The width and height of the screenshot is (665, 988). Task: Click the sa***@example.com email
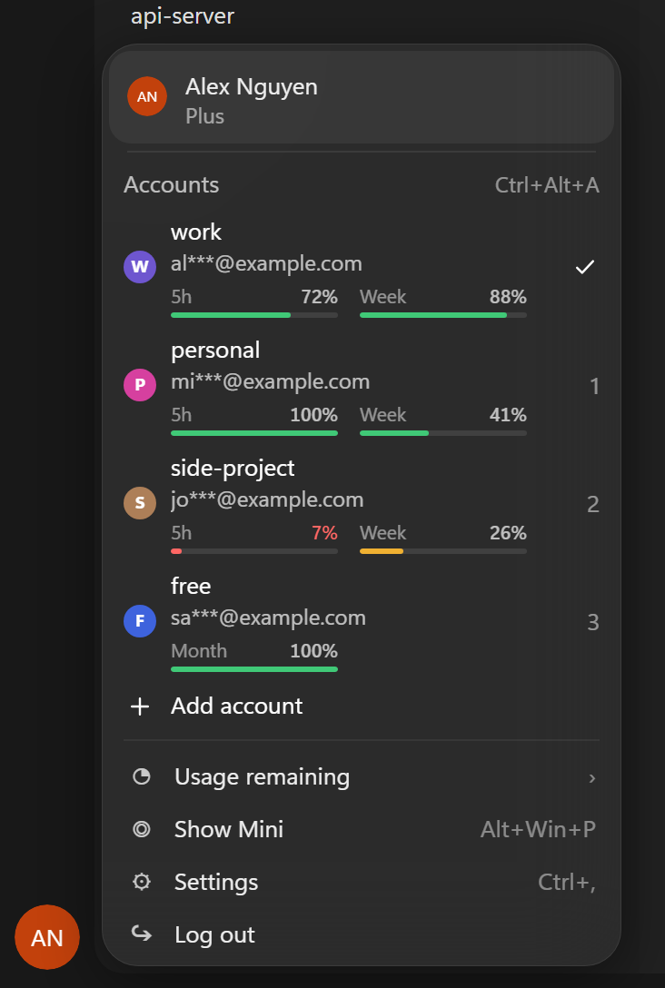click(269, 618)
